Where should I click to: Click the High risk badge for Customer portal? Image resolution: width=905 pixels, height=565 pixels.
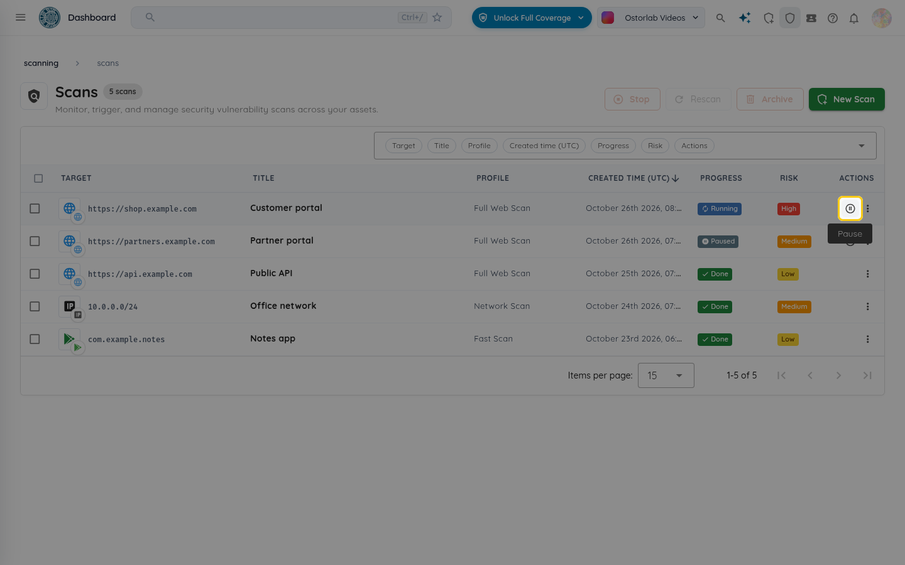789,209
